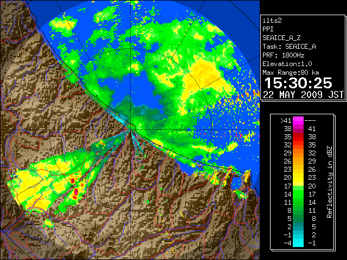The width and height of the screenshot is (347, 260).
Task: Click the "---" legend label
Action: coord(310,121)
